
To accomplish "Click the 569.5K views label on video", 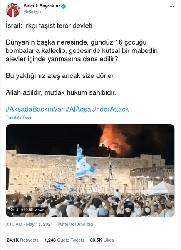I will click(32, 210).
